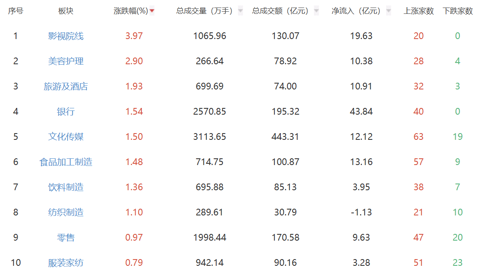This screenshot has height=278, width=478.
Task: Click the 序号 column header
Action: (15, 10)
